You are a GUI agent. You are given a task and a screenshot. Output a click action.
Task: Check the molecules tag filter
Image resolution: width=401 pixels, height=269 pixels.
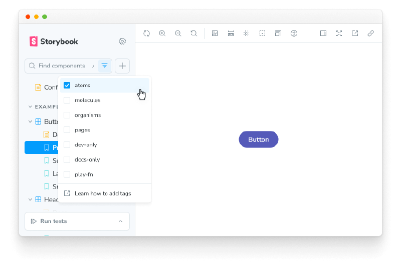click(67, 100)
